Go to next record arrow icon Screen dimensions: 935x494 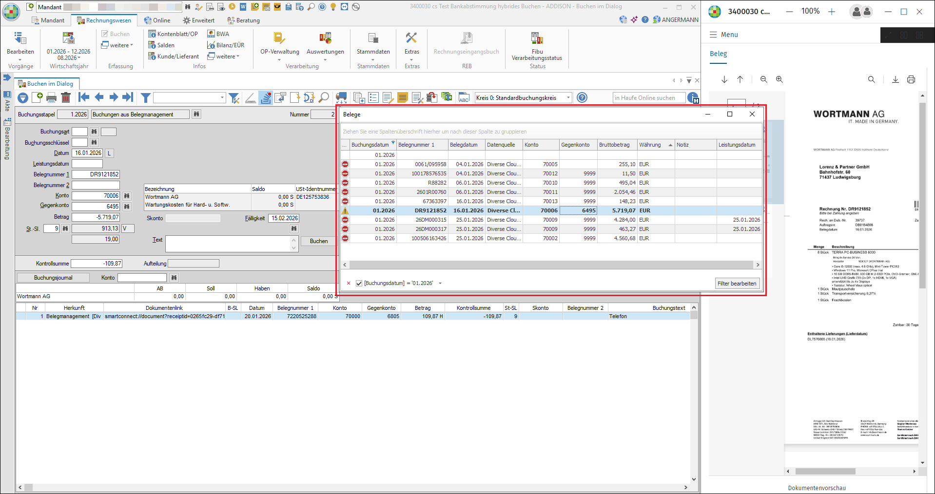pyautogui.click(x=114, y=97)
